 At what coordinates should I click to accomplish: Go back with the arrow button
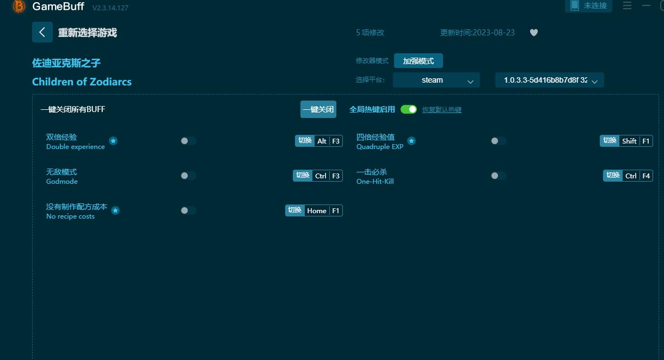click(42, 32)
